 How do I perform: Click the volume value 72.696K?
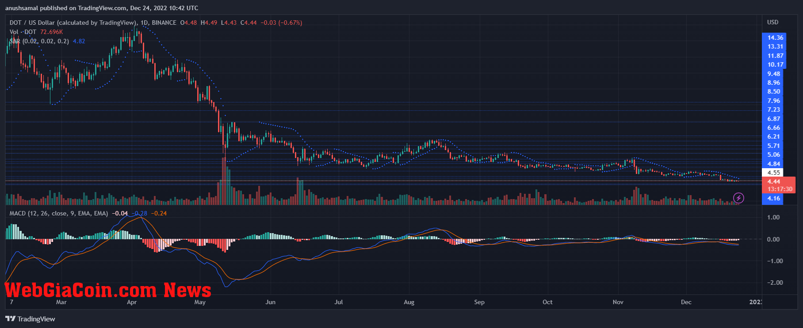tap(52, 32)
